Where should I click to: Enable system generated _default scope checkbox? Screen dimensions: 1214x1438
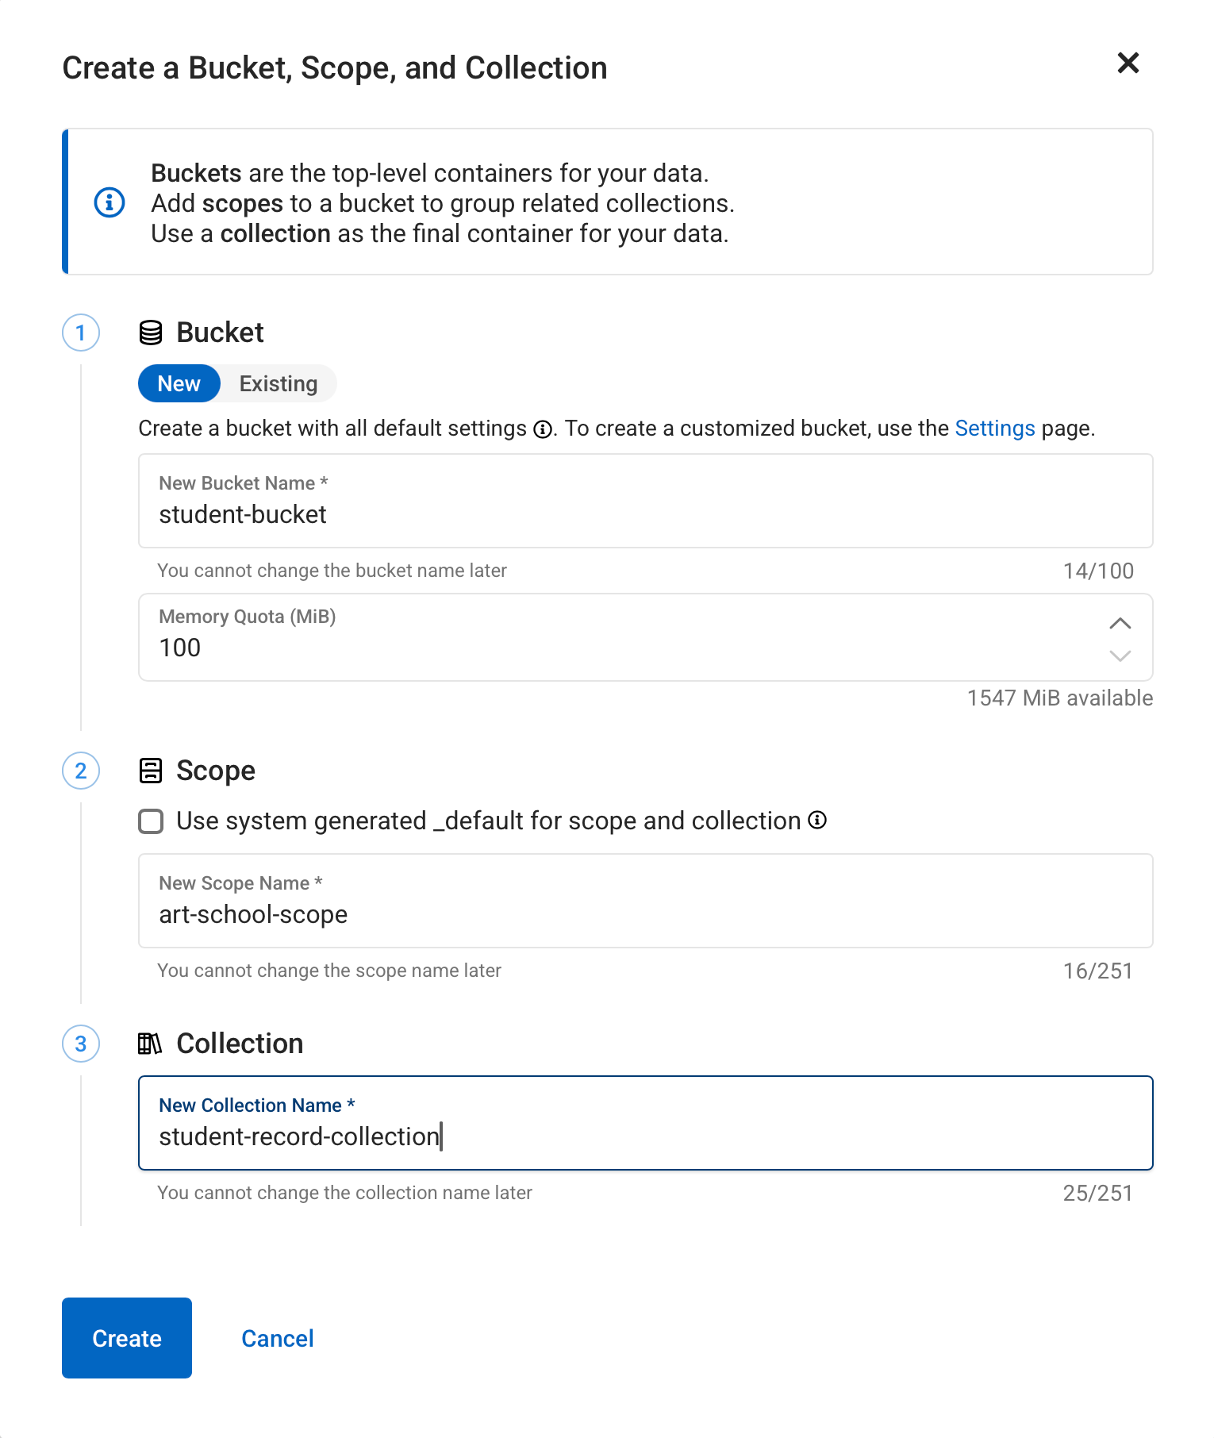coord(151,821)
